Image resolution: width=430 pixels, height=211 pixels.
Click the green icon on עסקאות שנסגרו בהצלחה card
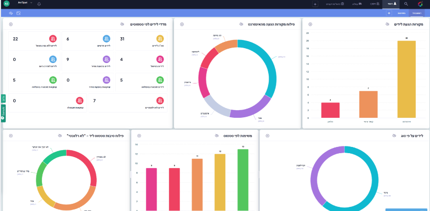point(53,80)
